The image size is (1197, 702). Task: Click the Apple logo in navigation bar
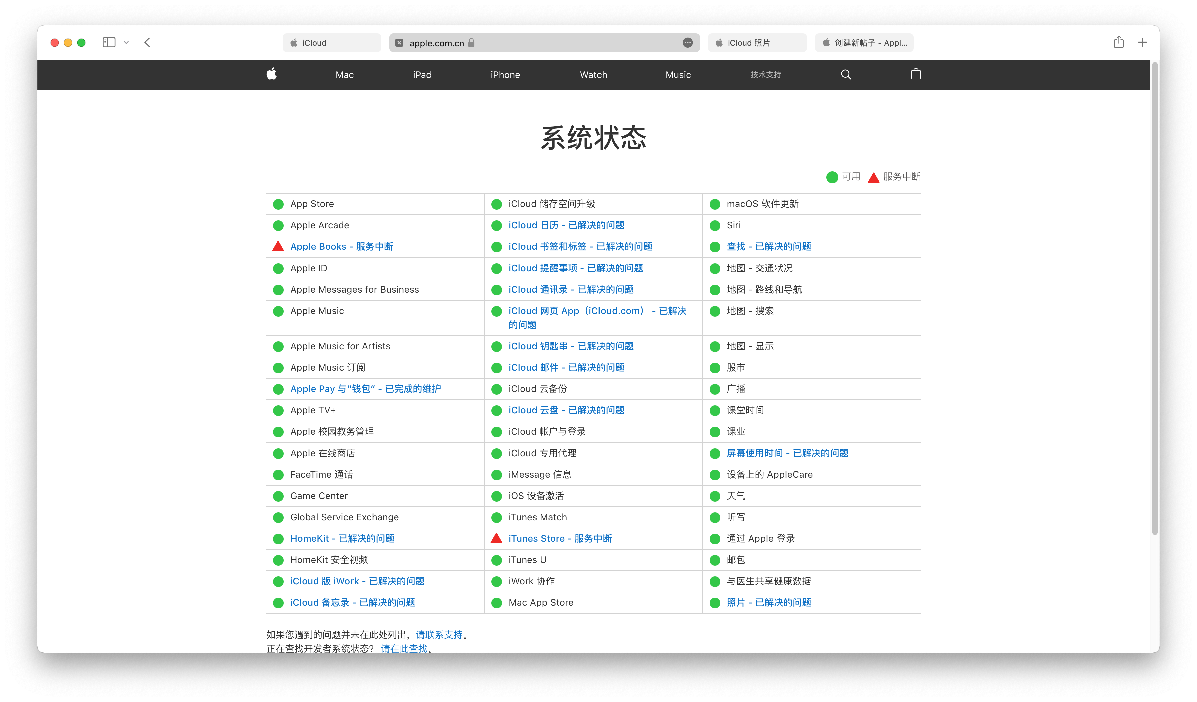[271, 74]
